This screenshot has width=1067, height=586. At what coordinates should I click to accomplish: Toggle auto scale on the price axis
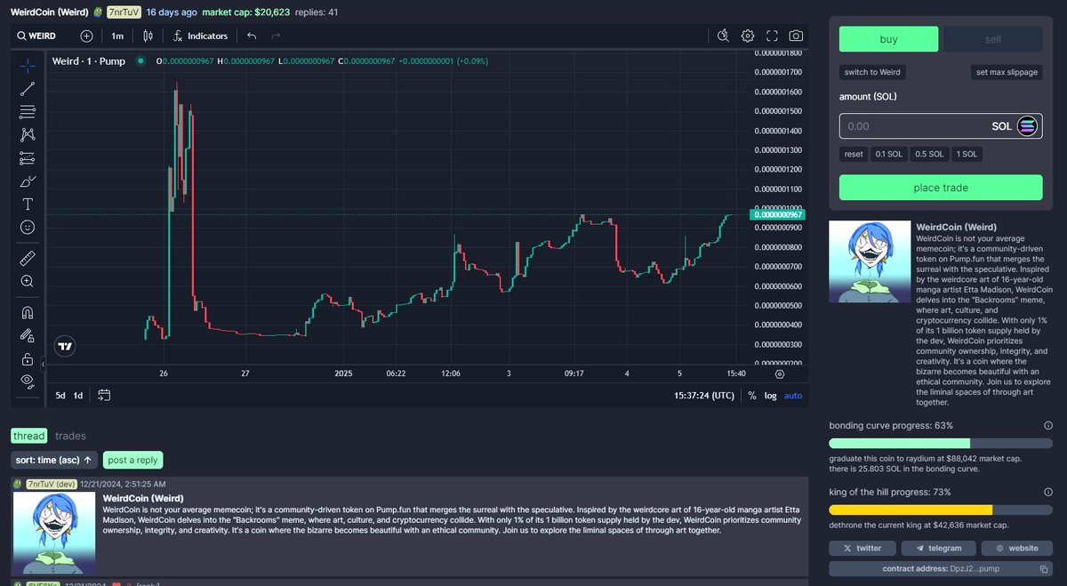(x=793, y=396)
